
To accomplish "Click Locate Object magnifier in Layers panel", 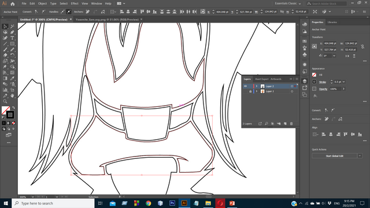I will tap(266, 124).
